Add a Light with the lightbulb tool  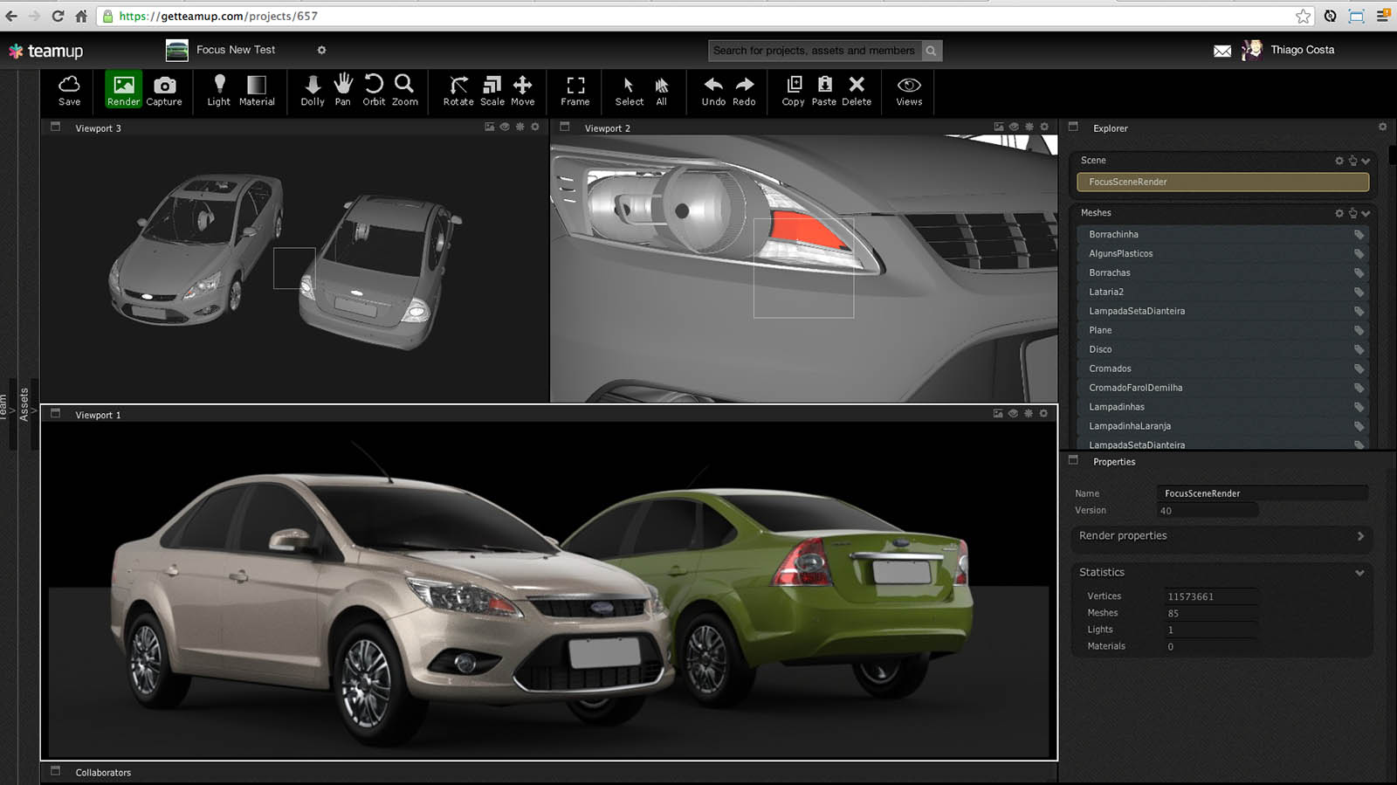coord(219,90)
